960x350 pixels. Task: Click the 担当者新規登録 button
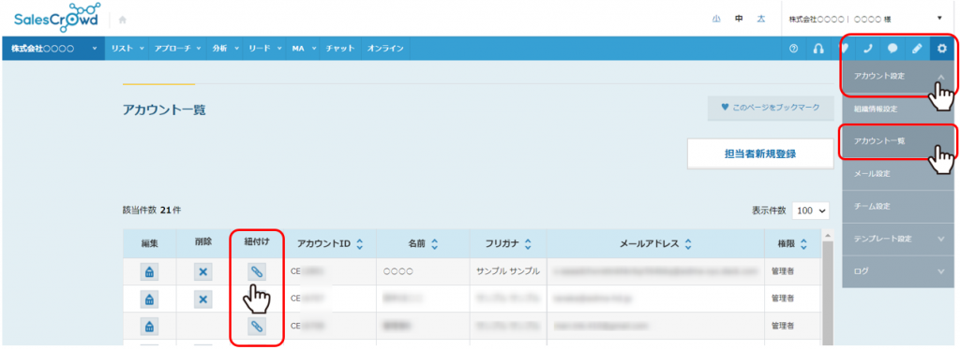(760, 153)
